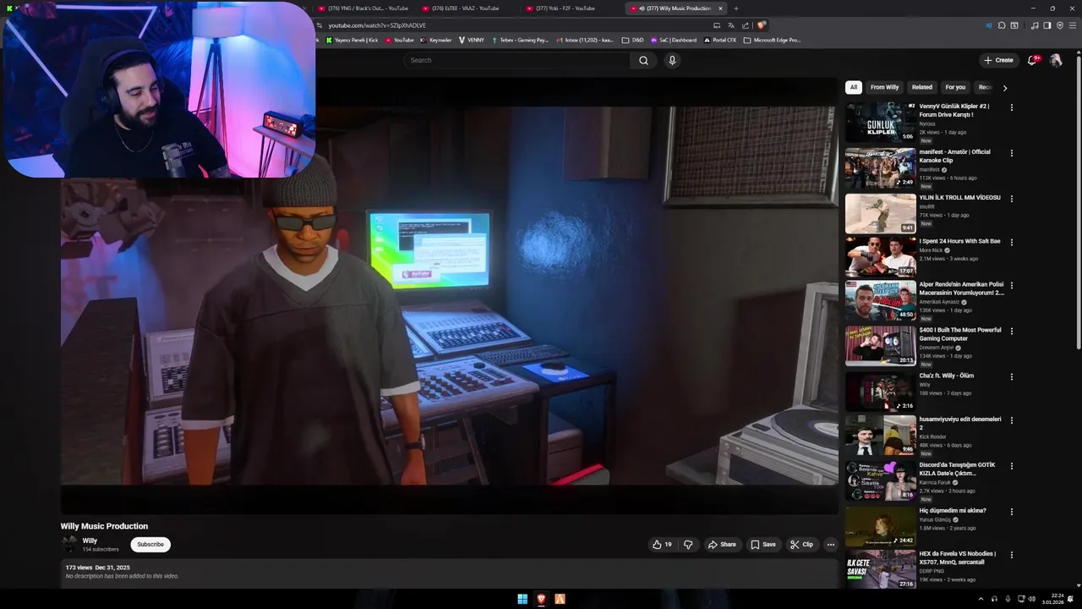Open the YouTube notifications bell
1082x609 pixels.
tap(1031, 60)
